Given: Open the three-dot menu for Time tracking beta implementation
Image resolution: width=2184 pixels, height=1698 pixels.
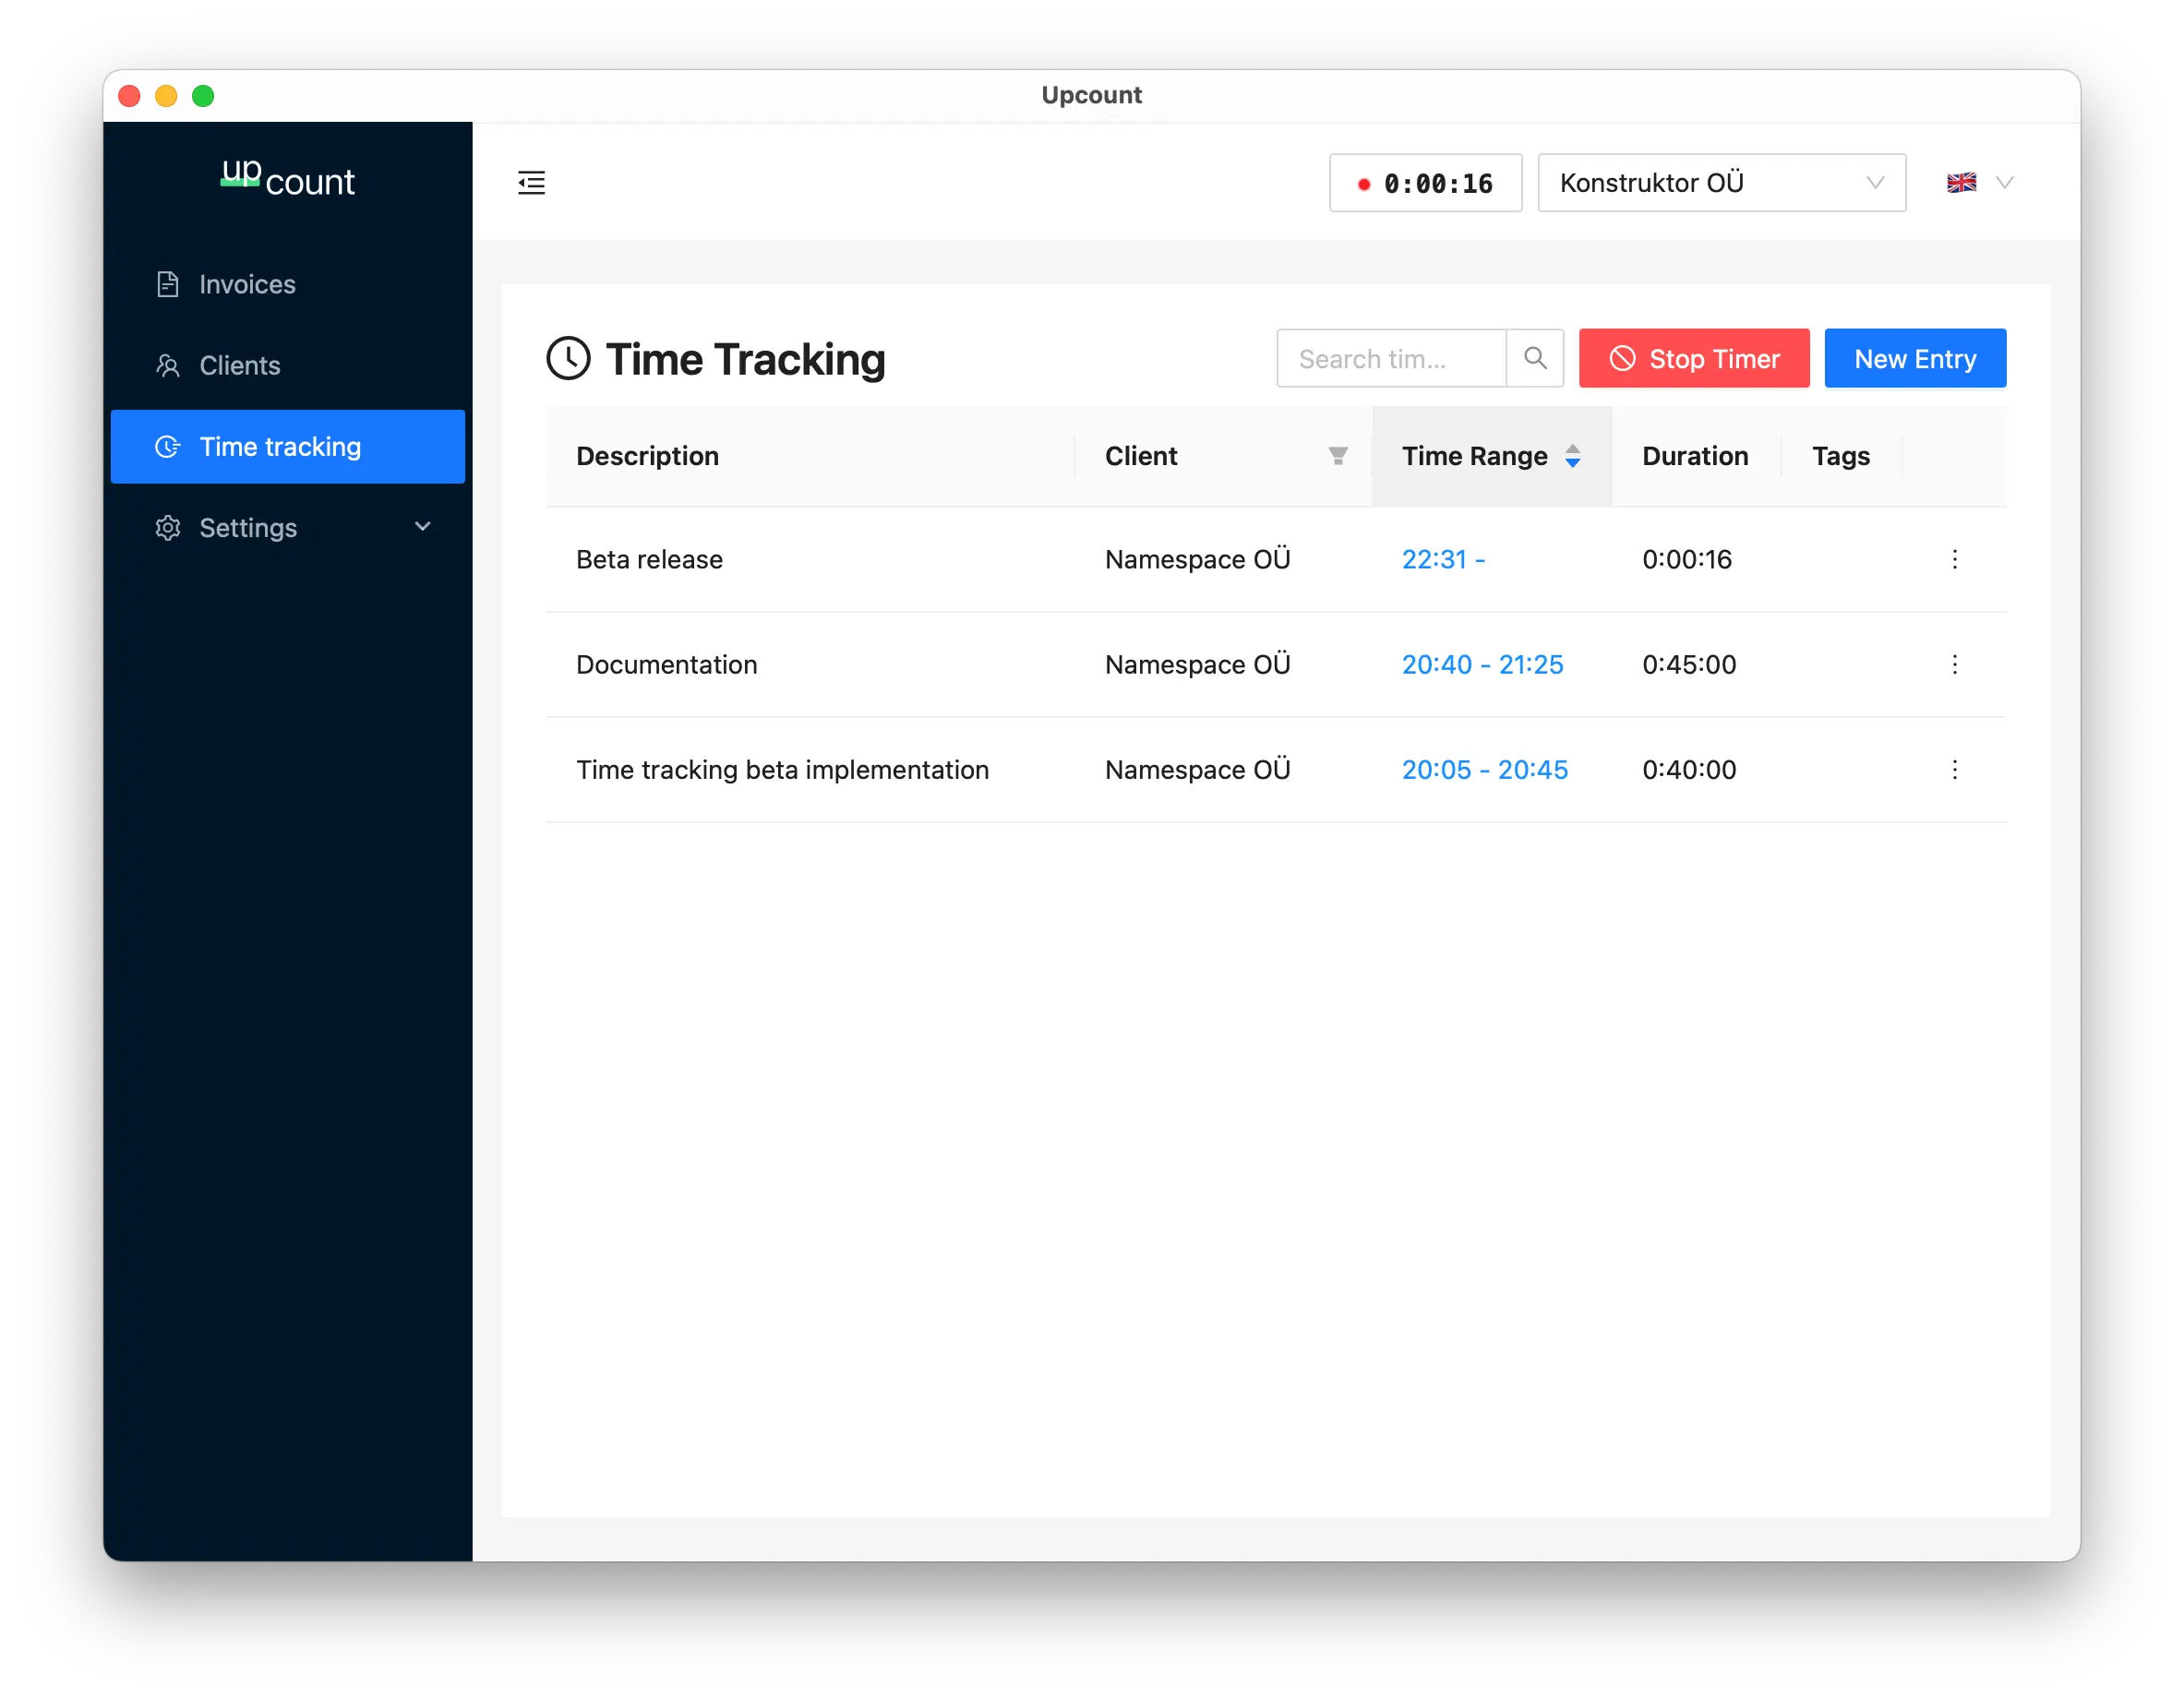Looking at the screenshot, I should [1955, 769].
